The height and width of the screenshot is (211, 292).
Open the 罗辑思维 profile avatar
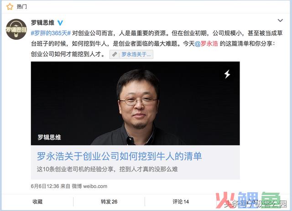tap(16, 29)
